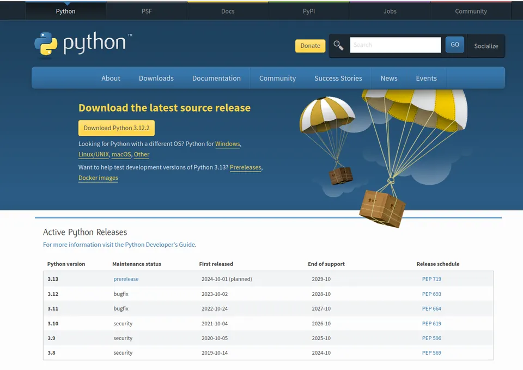Open the Python tab in top bar

point(66,11)
